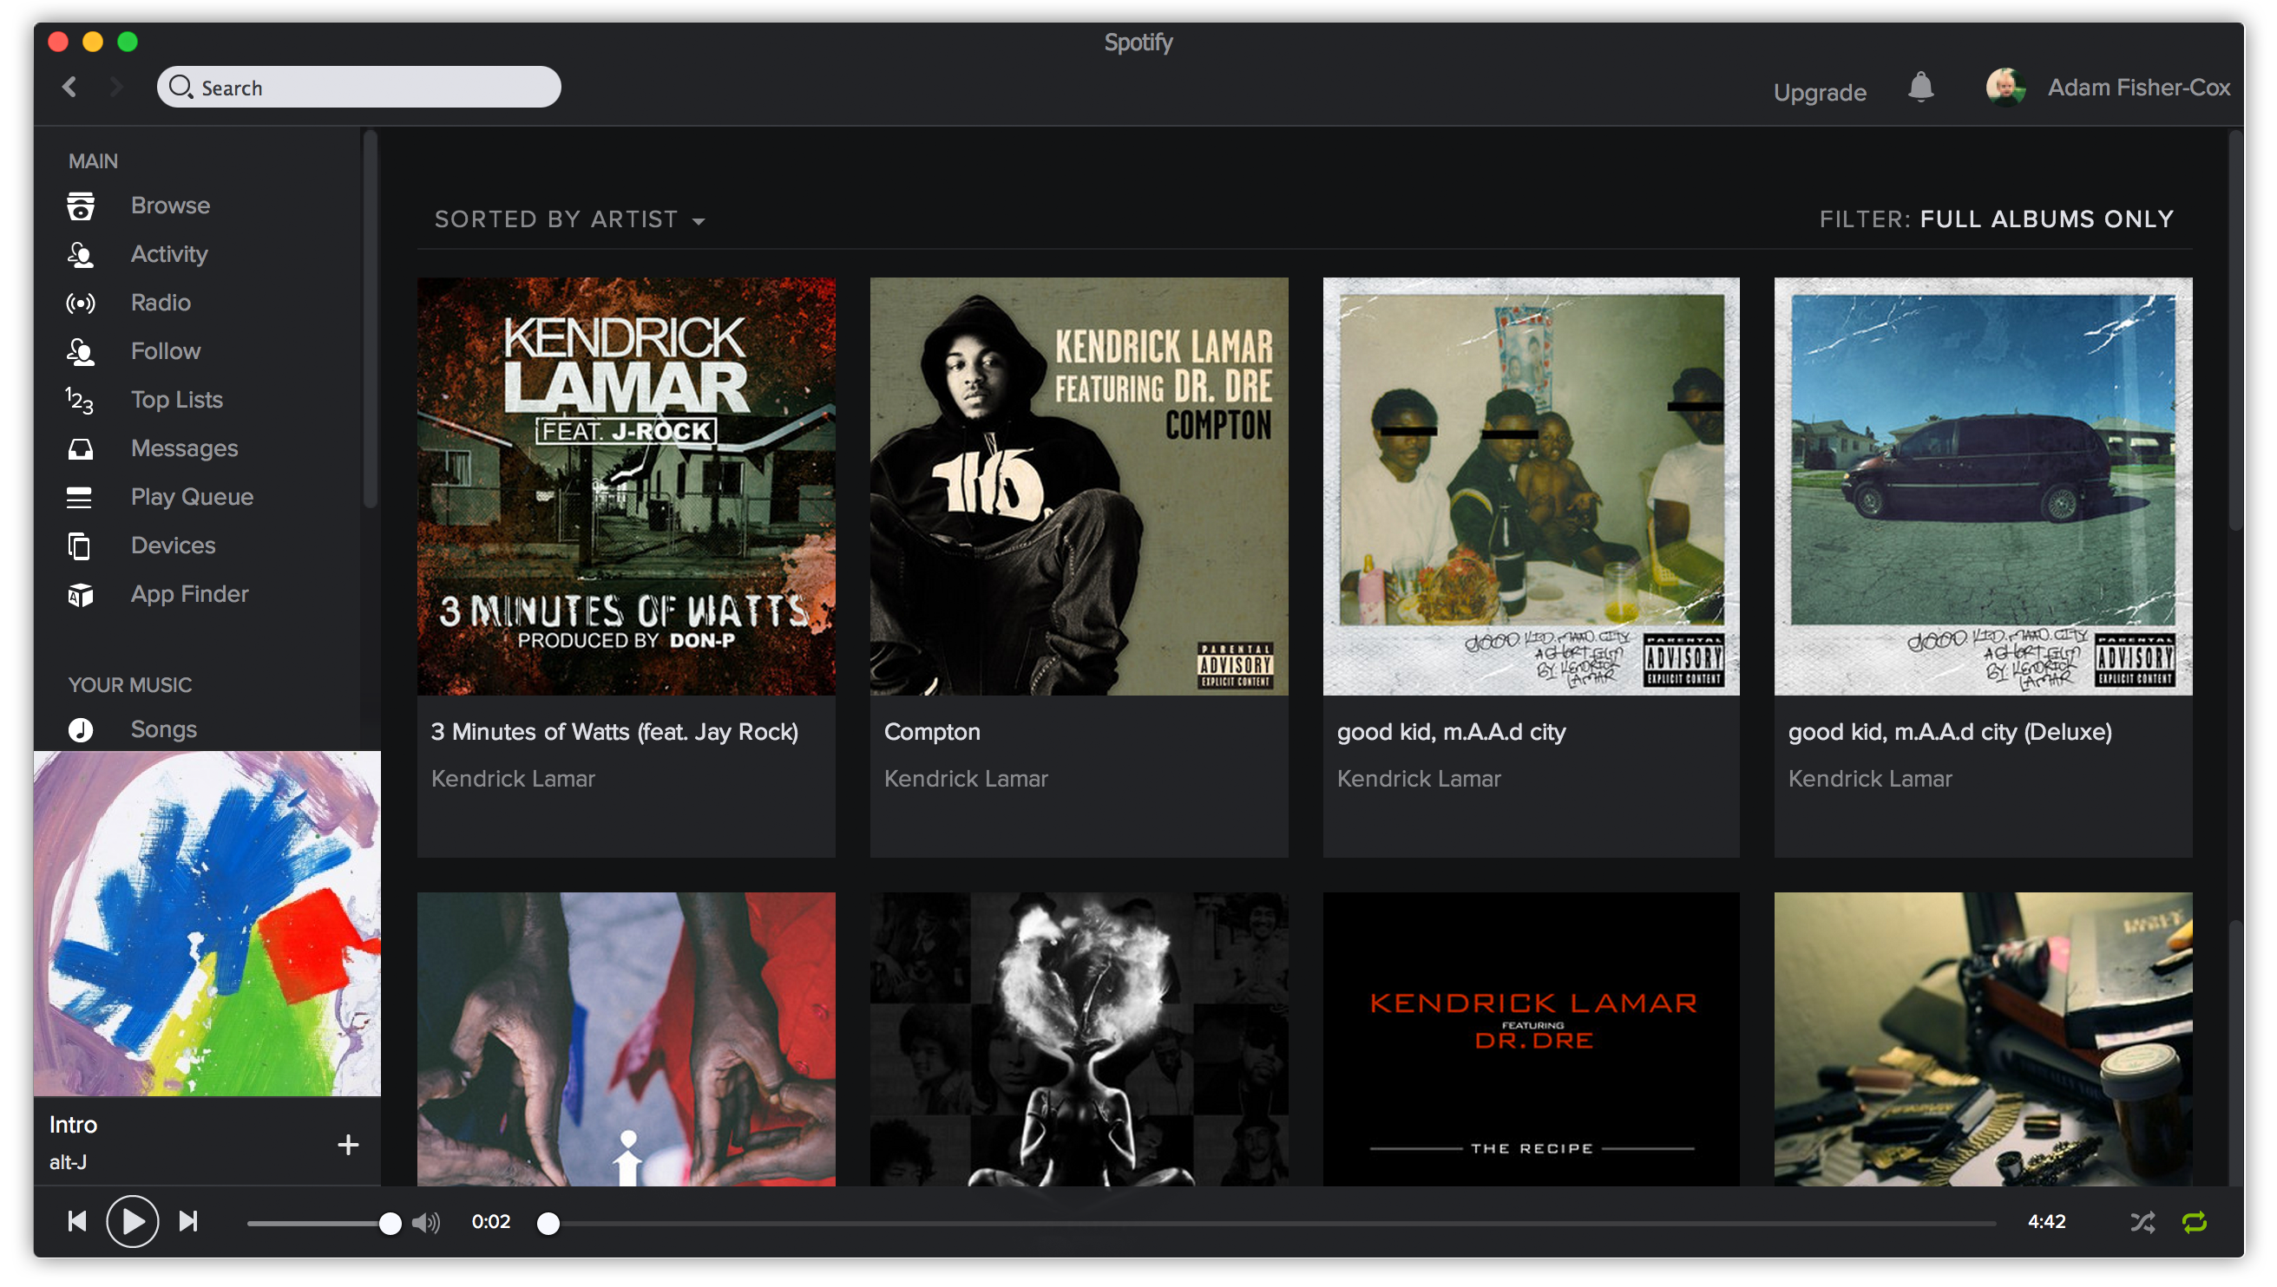Click the sidebar scrollbar
The image size is (2277, 1287).
(x=371, y=318)
